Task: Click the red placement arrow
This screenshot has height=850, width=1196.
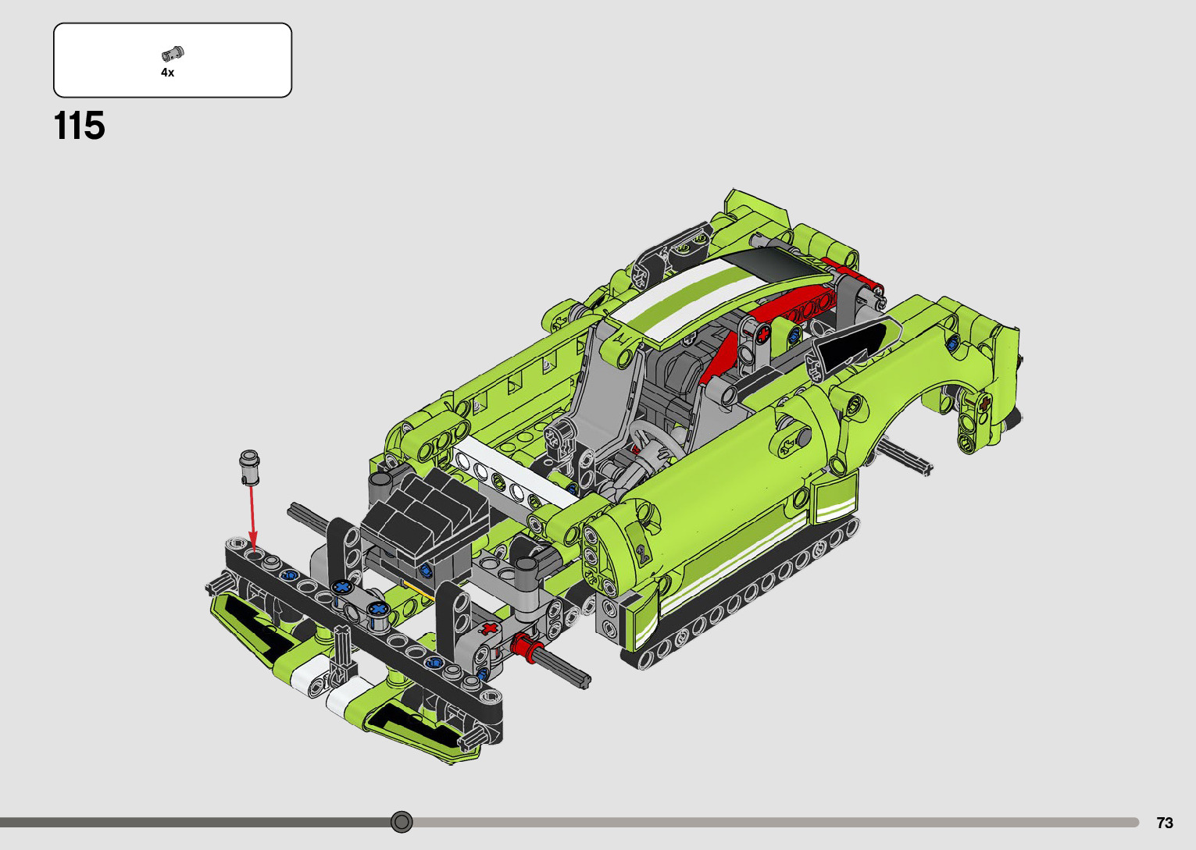Action: point(251,515)
